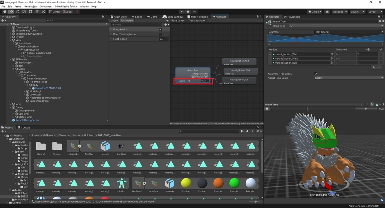
Task: Toggle the Bool_TrackingMode checkbox
Action: pos(160,34)
